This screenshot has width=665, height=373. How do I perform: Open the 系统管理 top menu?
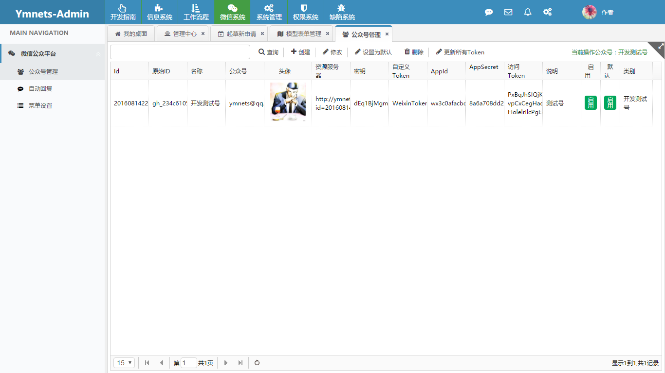coord(269,12)
